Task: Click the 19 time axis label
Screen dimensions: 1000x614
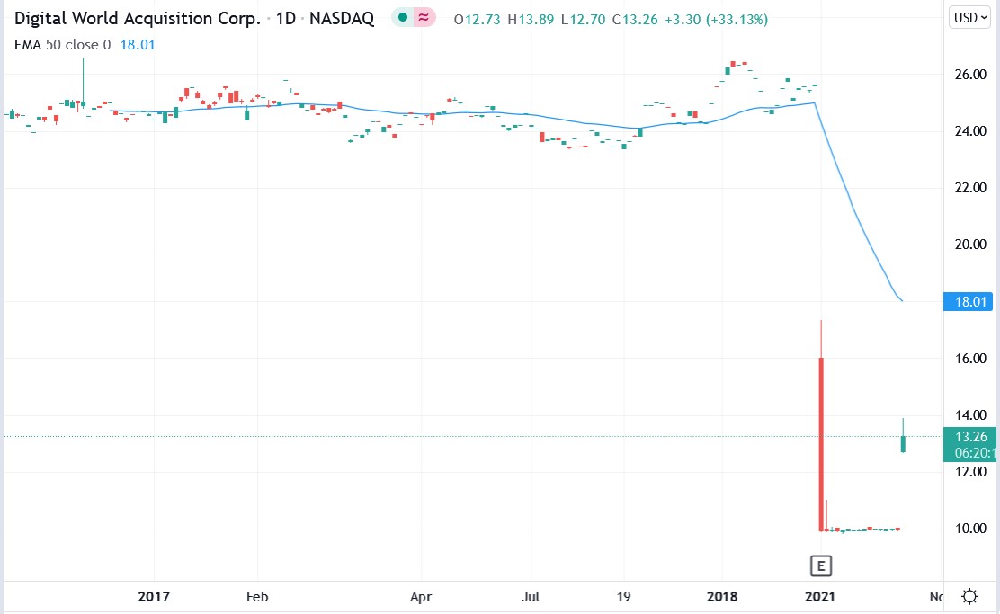Action: (x=623, y=597)
